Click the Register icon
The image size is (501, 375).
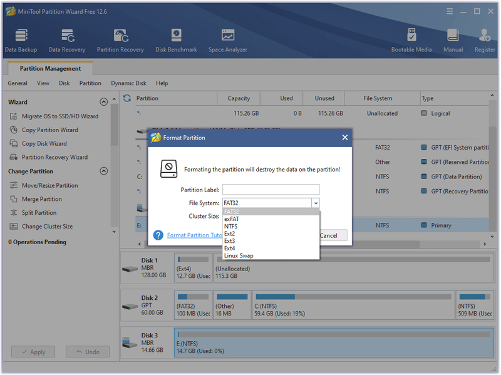(485, 41)
